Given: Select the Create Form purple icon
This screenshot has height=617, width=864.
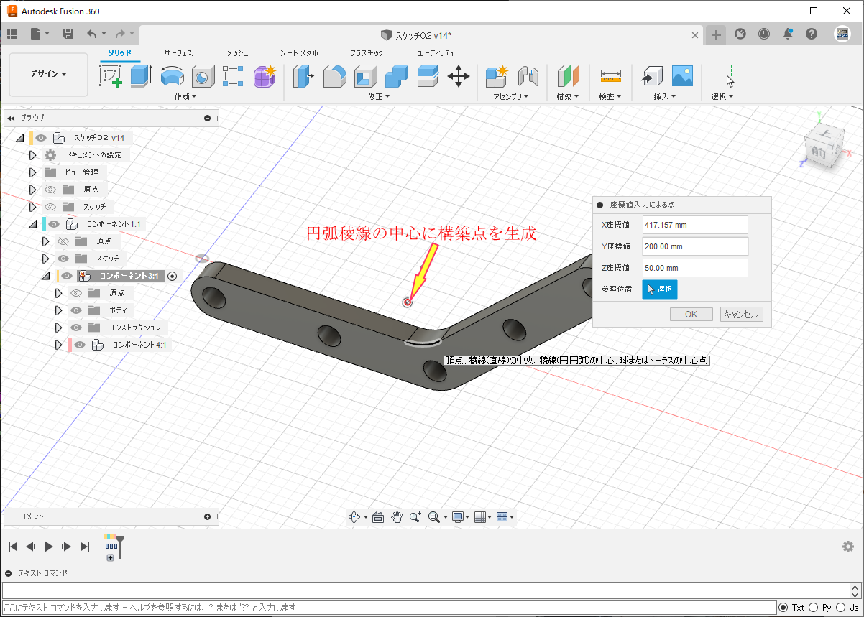Looking at the screenshot, I should tap(265, 76).
